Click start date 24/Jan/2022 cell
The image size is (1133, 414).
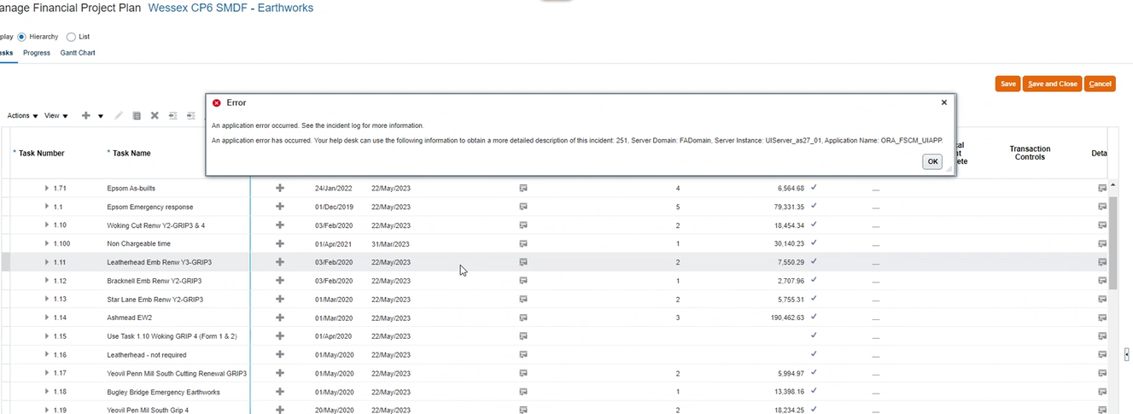point(333,188)
